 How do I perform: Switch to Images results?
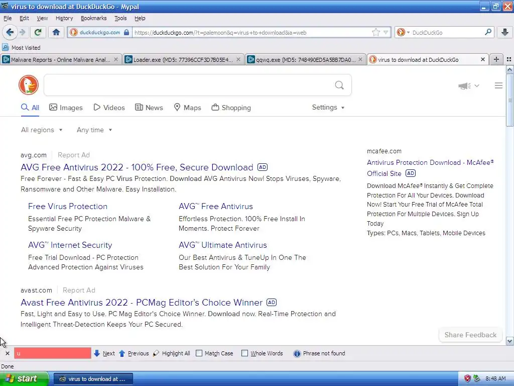click(x=66, y=108)
